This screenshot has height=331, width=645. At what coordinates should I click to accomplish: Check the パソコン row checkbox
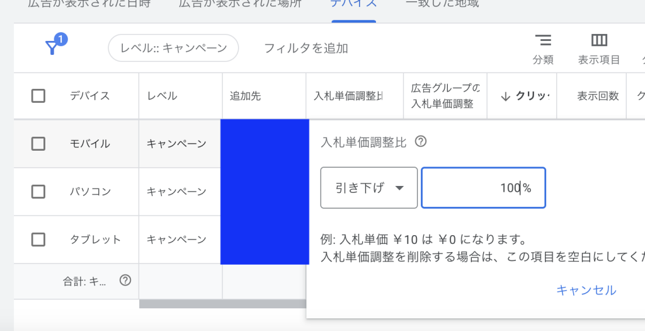point(38,191)
